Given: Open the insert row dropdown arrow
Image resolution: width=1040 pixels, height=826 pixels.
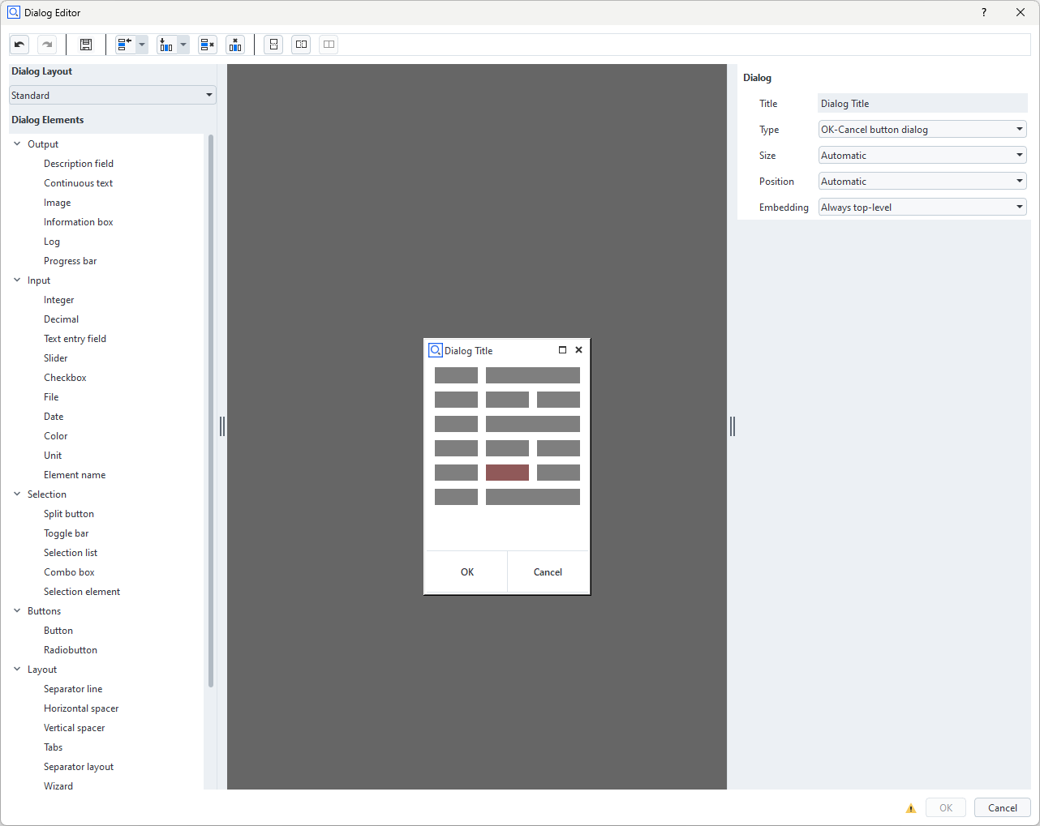Looking at the screenshot, I should point(142,45).
